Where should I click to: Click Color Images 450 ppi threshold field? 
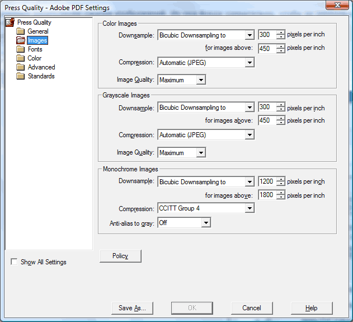267,48
